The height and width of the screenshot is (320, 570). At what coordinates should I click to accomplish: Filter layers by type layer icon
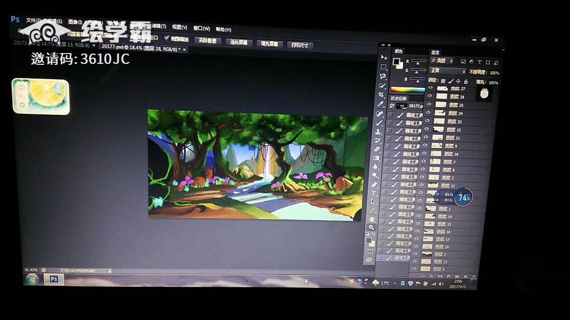(x=480, y=62)
